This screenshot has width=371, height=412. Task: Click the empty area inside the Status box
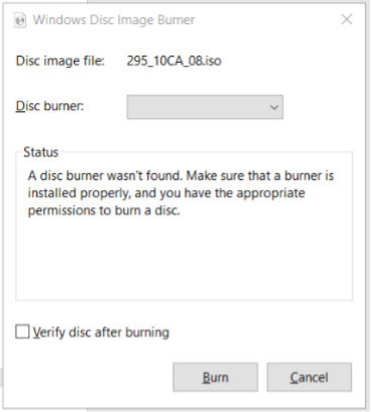(184, 259)
